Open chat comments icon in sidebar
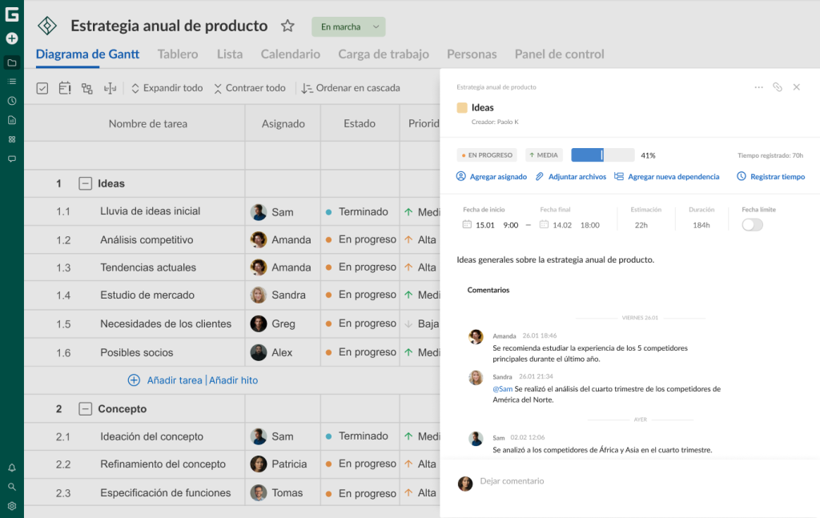820x518 pixels. click(11, 159)
